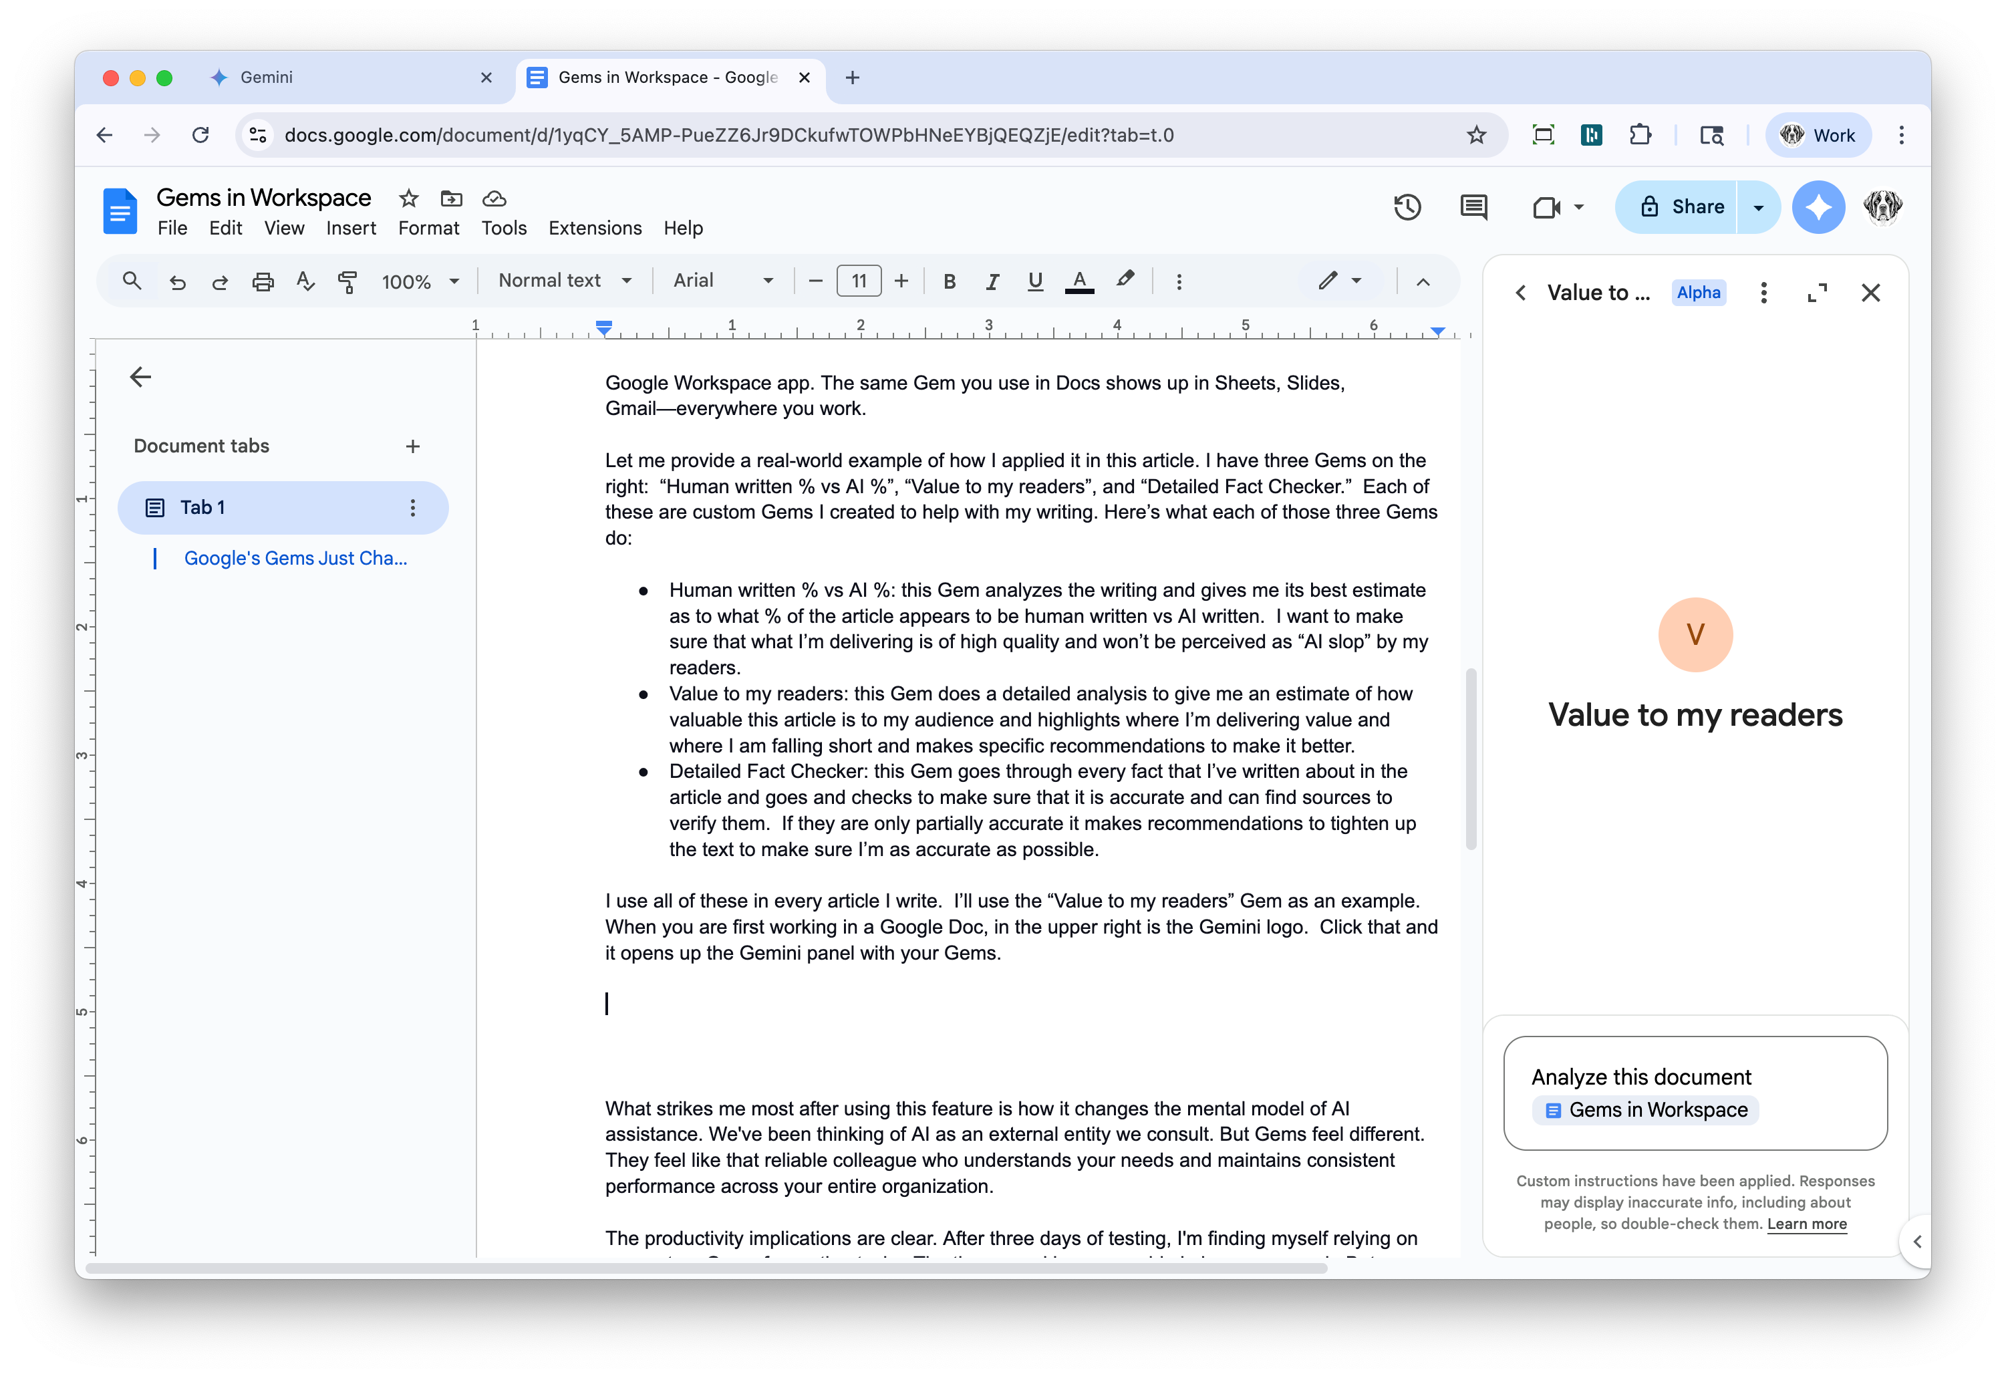The height and width of the screenshot is (1378, 2006).
Task: Open the zoom 100% dropdown
Action: tap(420, 281)
